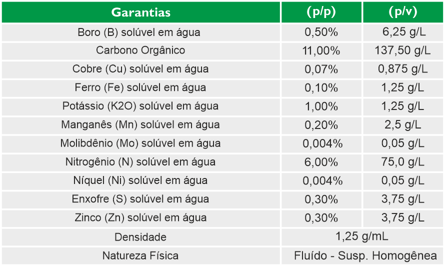Screen dimensions: 445x266
Task: Select Molibdênio (Mo) solúvel em água label
Action: (140, 143)
